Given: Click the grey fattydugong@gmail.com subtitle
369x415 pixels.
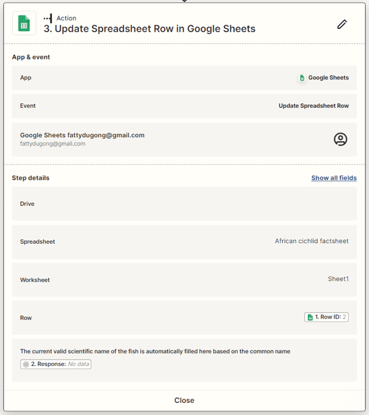Looking at the screenshot, I should pos(52,144).
